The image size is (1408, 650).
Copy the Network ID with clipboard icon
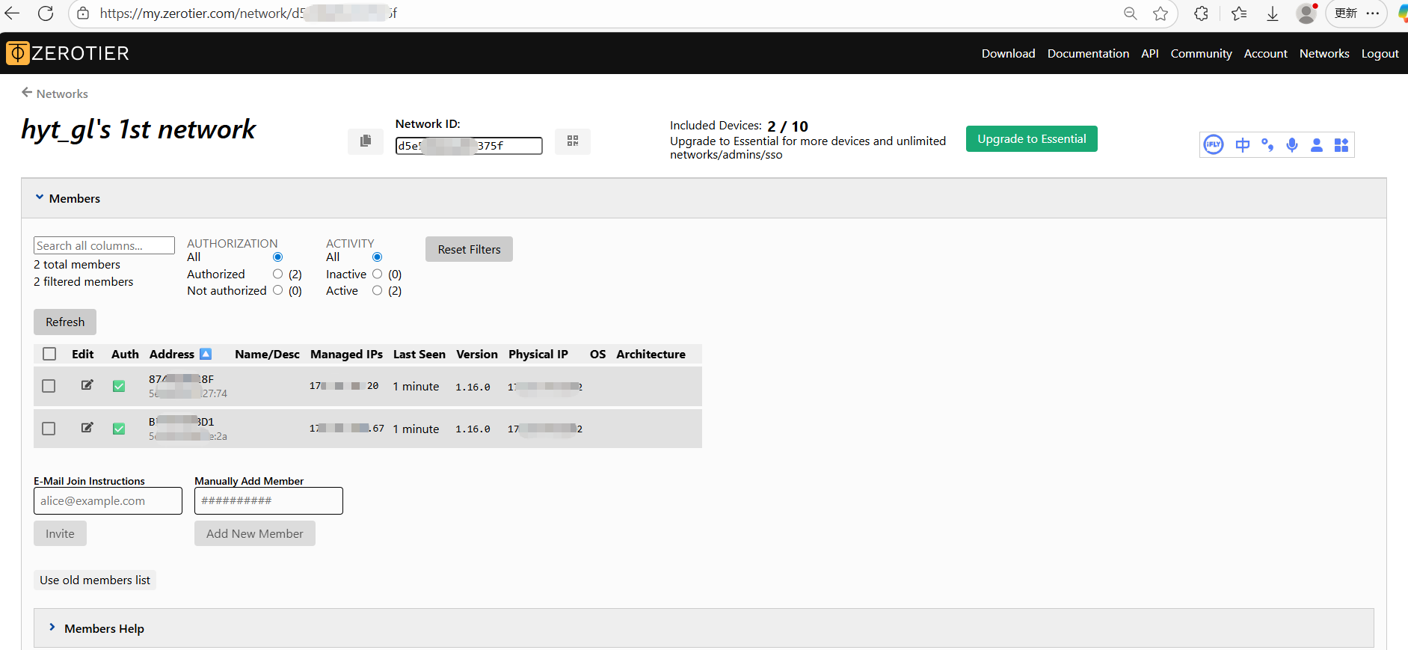(366, 141)
